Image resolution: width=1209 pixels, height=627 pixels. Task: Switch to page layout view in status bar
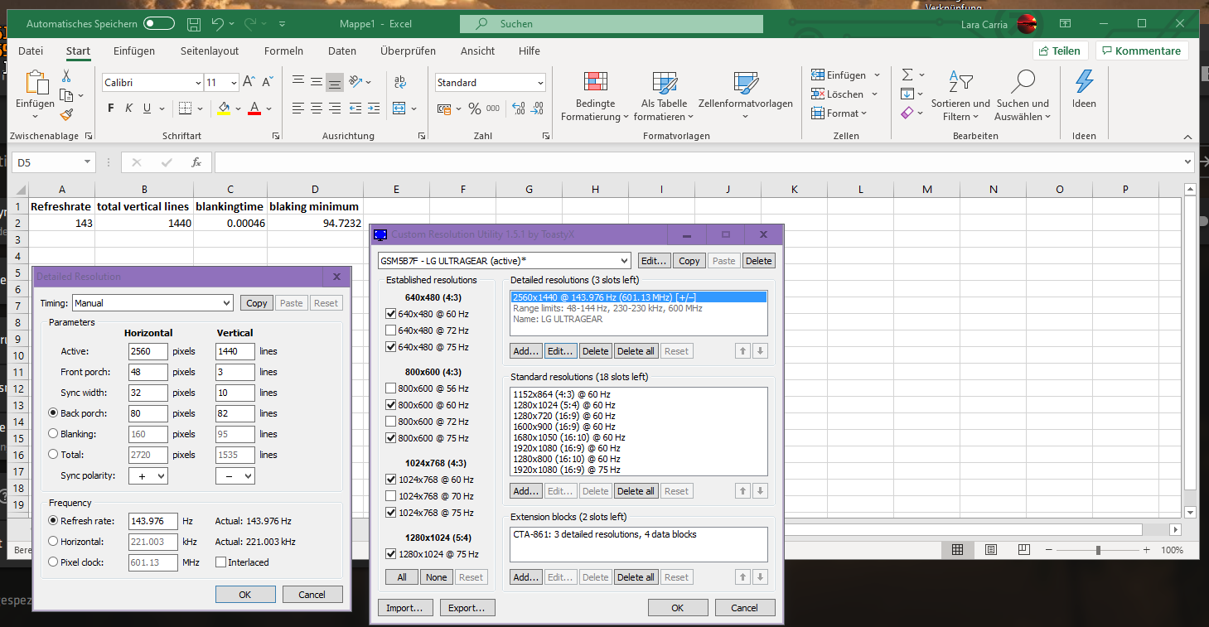tap(991, 550)
